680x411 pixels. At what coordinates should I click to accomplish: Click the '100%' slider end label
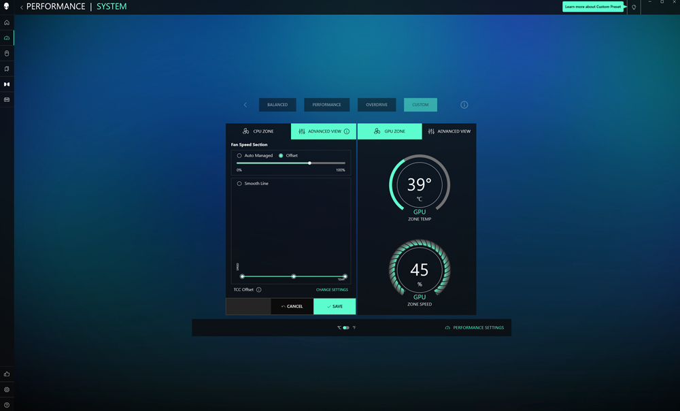coord(341,170)
